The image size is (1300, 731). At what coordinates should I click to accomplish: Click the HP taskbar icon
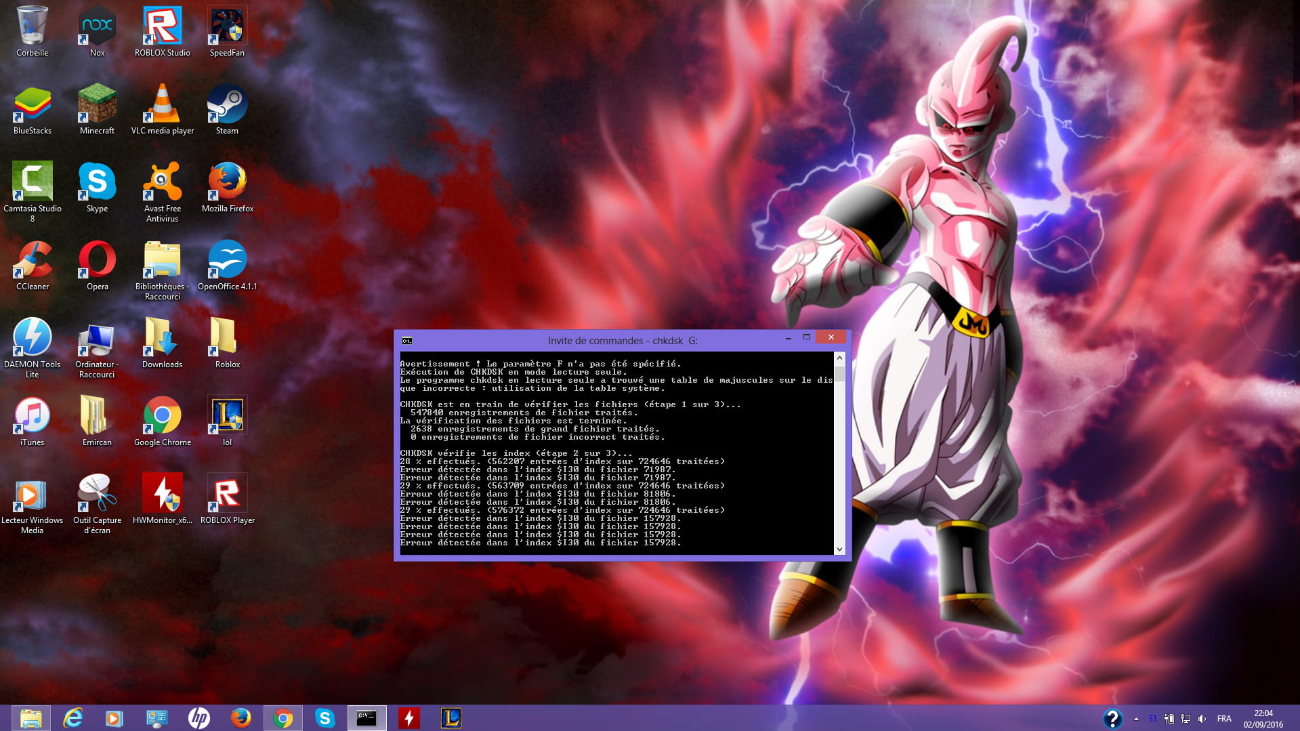click(198, 718)
